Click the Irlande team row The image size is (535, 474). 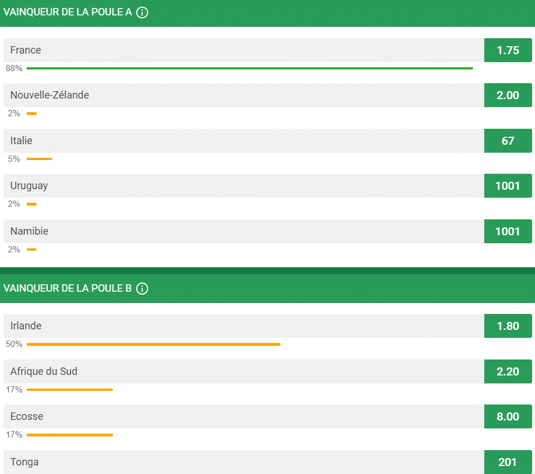click(244, 326)
